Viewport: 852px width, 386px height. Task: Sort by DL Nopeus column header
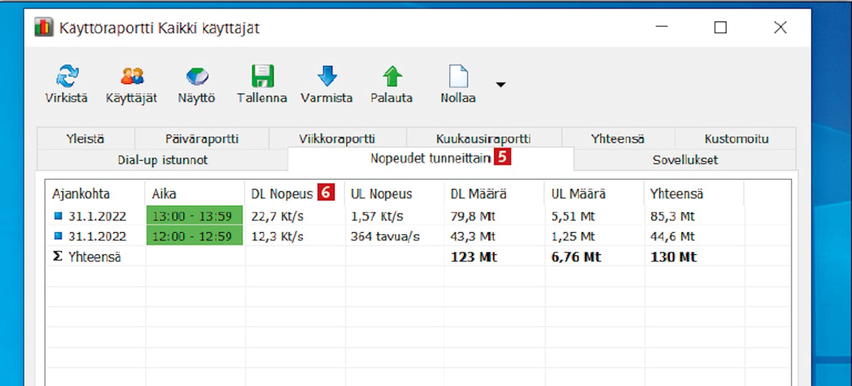[x=282, y=194]
